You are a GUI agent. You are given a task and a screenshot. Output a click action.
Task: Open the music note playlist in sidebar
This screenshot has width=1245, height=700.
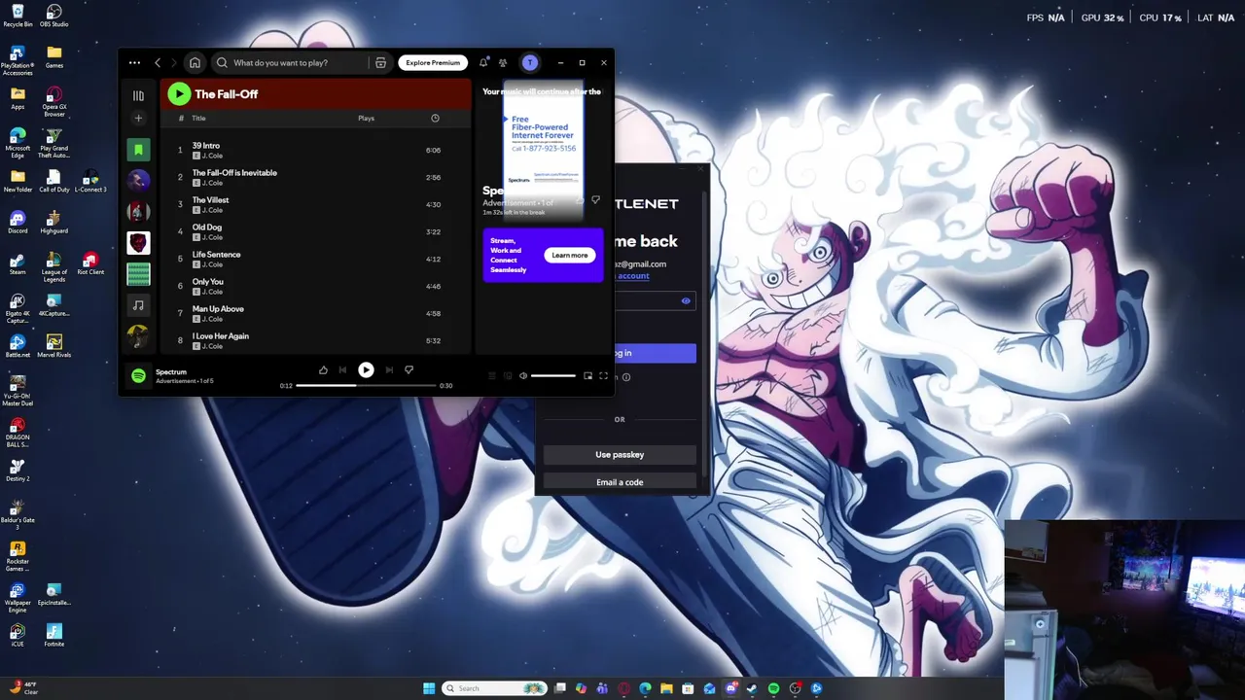(138, 305)
